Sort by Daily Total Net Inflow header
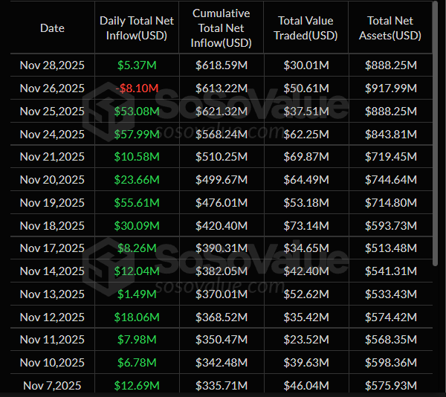The image size is (446, 397). pyautogui.click(x=138, y=28)
